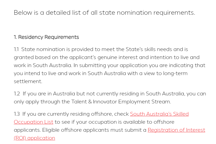Click the word 'settlement' ending paragraph 1.1

(x=28, y=81)
